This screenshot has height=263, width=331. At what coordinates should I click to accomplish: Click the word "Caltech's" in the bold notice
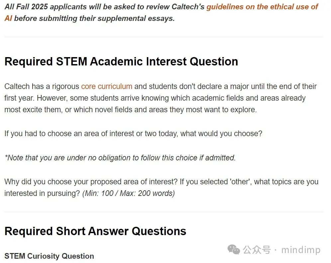(188, 7)
